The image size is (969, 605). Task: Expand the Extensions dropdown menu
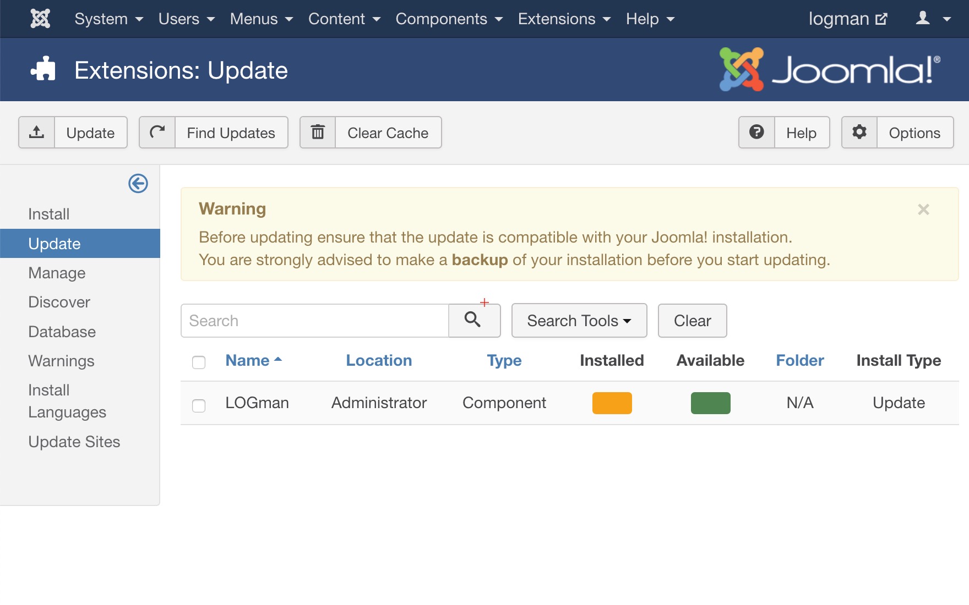click(x=564, y=19)
